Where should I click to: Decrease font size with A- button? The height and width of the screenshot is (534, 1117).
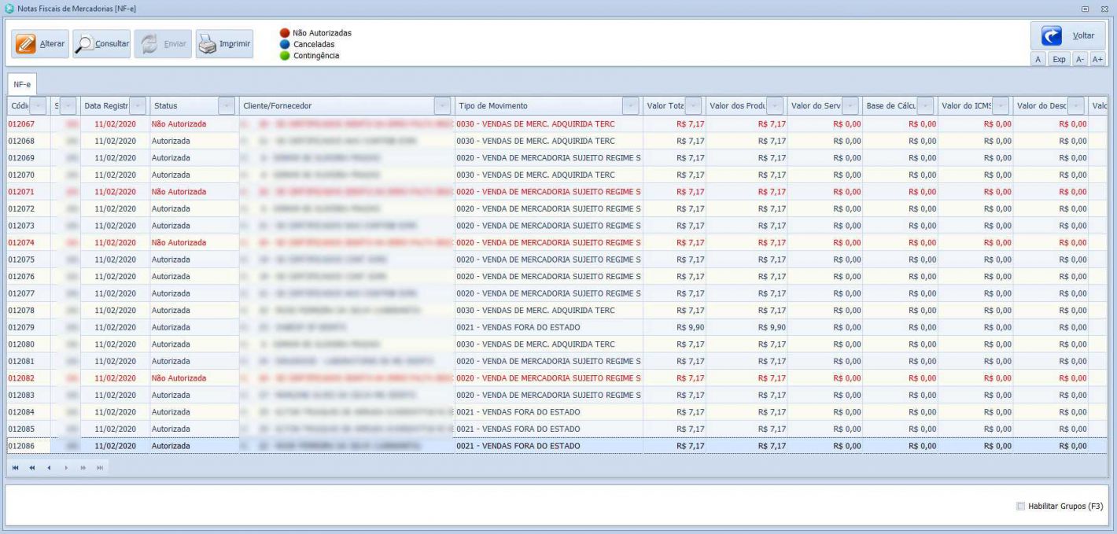(1080, 60)
